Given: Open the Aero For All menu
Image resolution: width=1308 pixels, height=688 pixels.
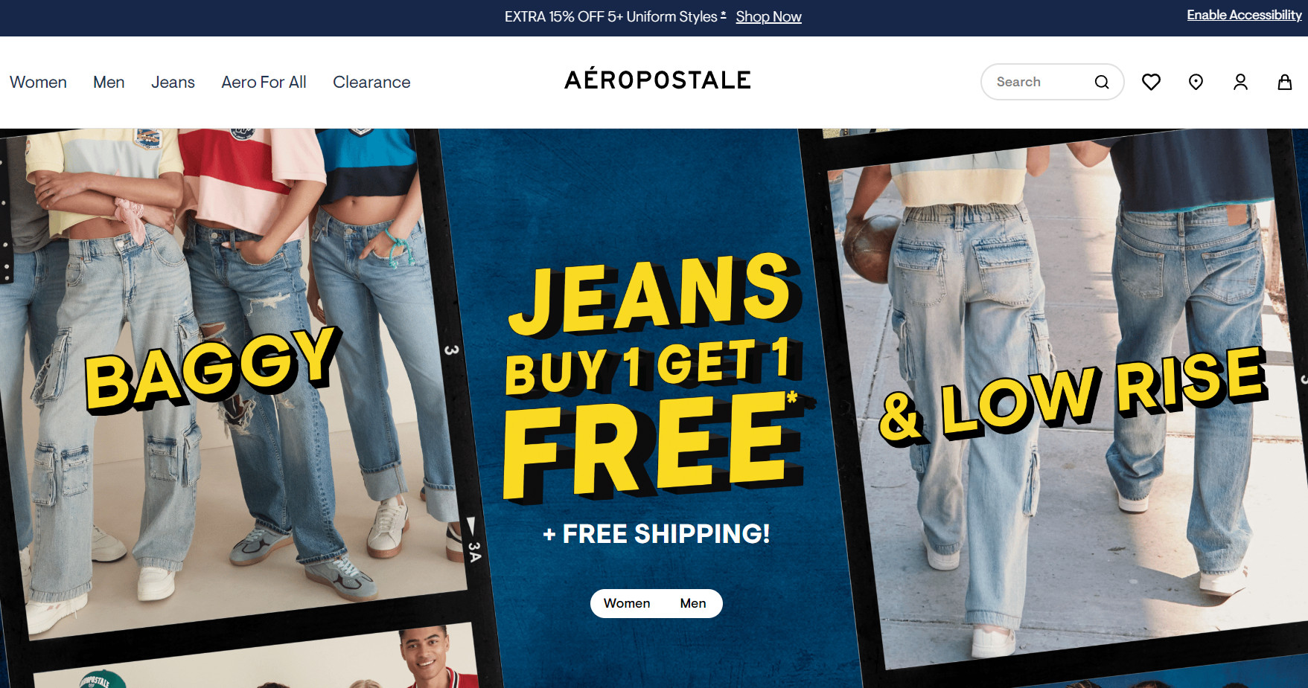Looking at the screenshot, I should pyautogui.click(x=264, y=82).
